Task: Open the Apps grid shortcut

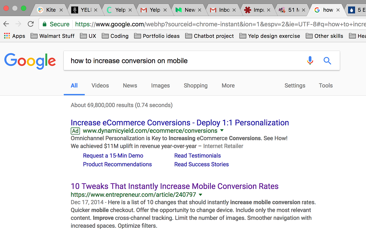Action: (14, 36)
